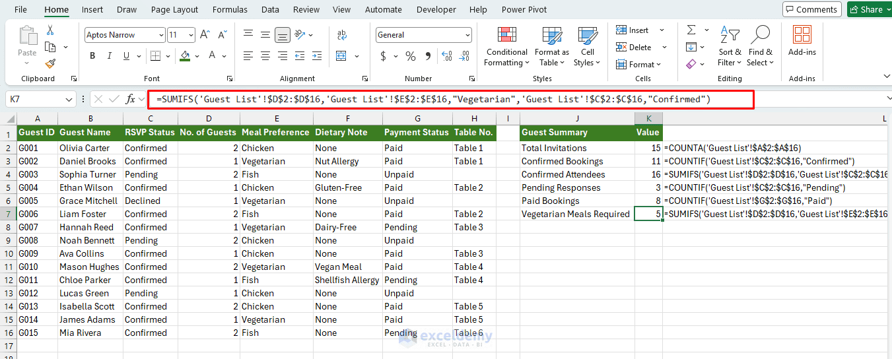Click the Comments button
The image size is (892, 359).
point(812,9)
